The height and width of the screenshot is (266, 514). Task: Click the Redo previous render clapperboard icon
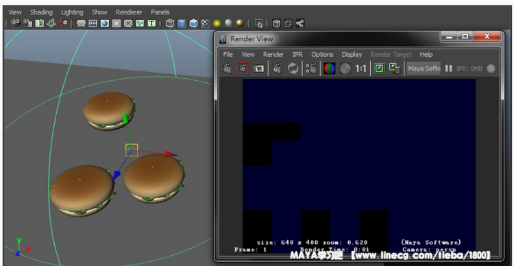[x=228, y=69]
